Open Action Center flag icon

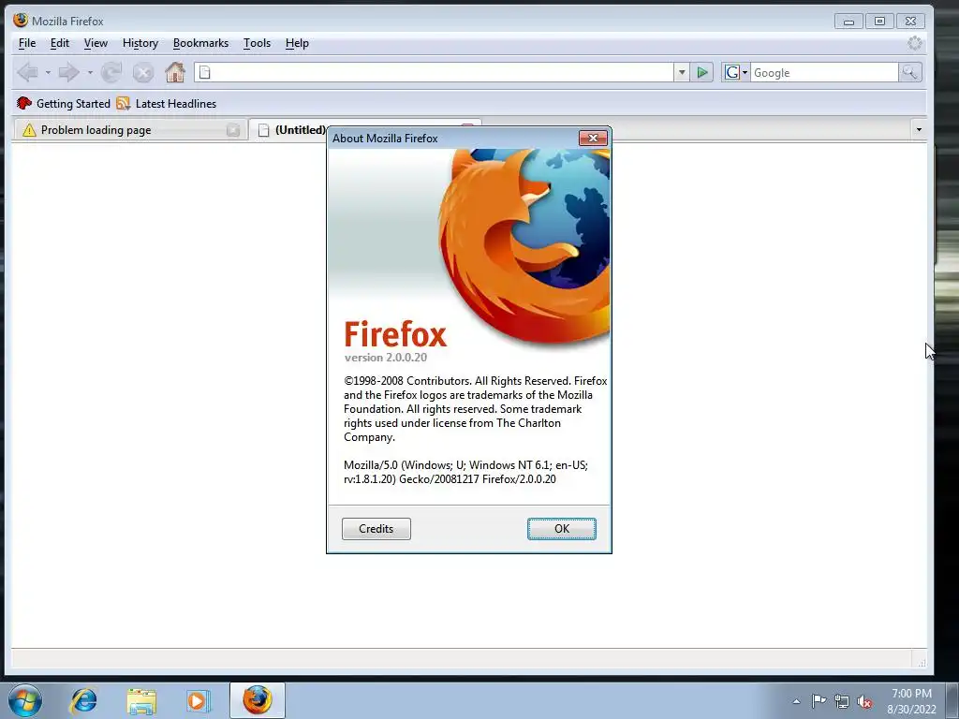coord(819,701)
